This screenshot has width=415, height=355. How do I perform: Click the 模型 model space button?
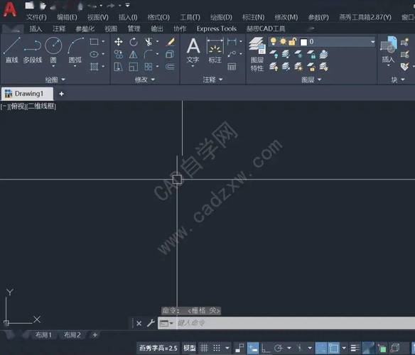pos(190,348)
